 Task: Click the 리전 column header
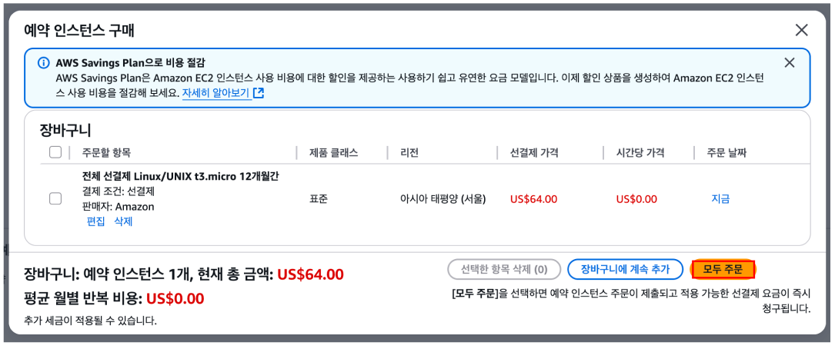pyautogui.click(x=409, y=153)
